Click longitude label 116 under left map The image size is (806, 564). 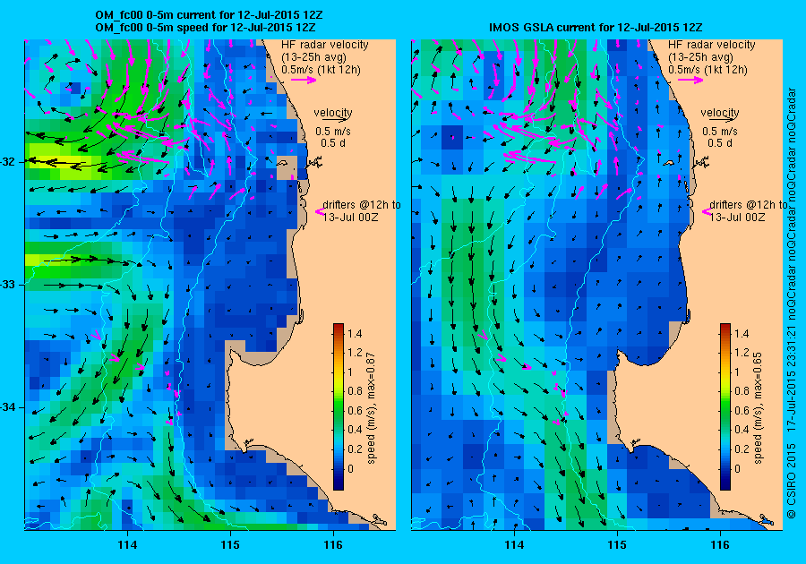click(x=333, y=545)
